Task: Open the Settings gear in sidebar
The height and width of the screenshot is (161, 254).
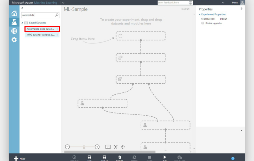Action: coord(14,40)
